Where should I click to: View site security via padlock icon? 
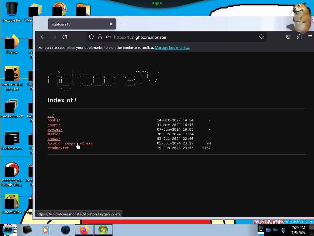100,37
